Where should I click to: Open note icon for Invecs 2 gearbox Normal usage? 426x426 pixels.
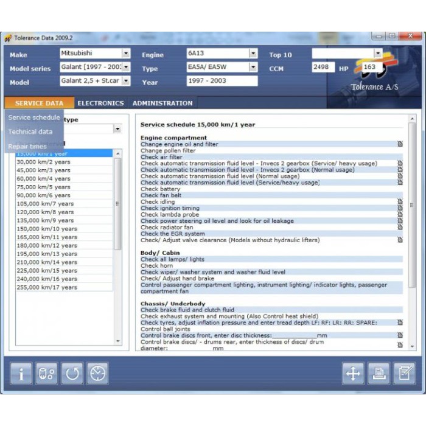[400, 170]
